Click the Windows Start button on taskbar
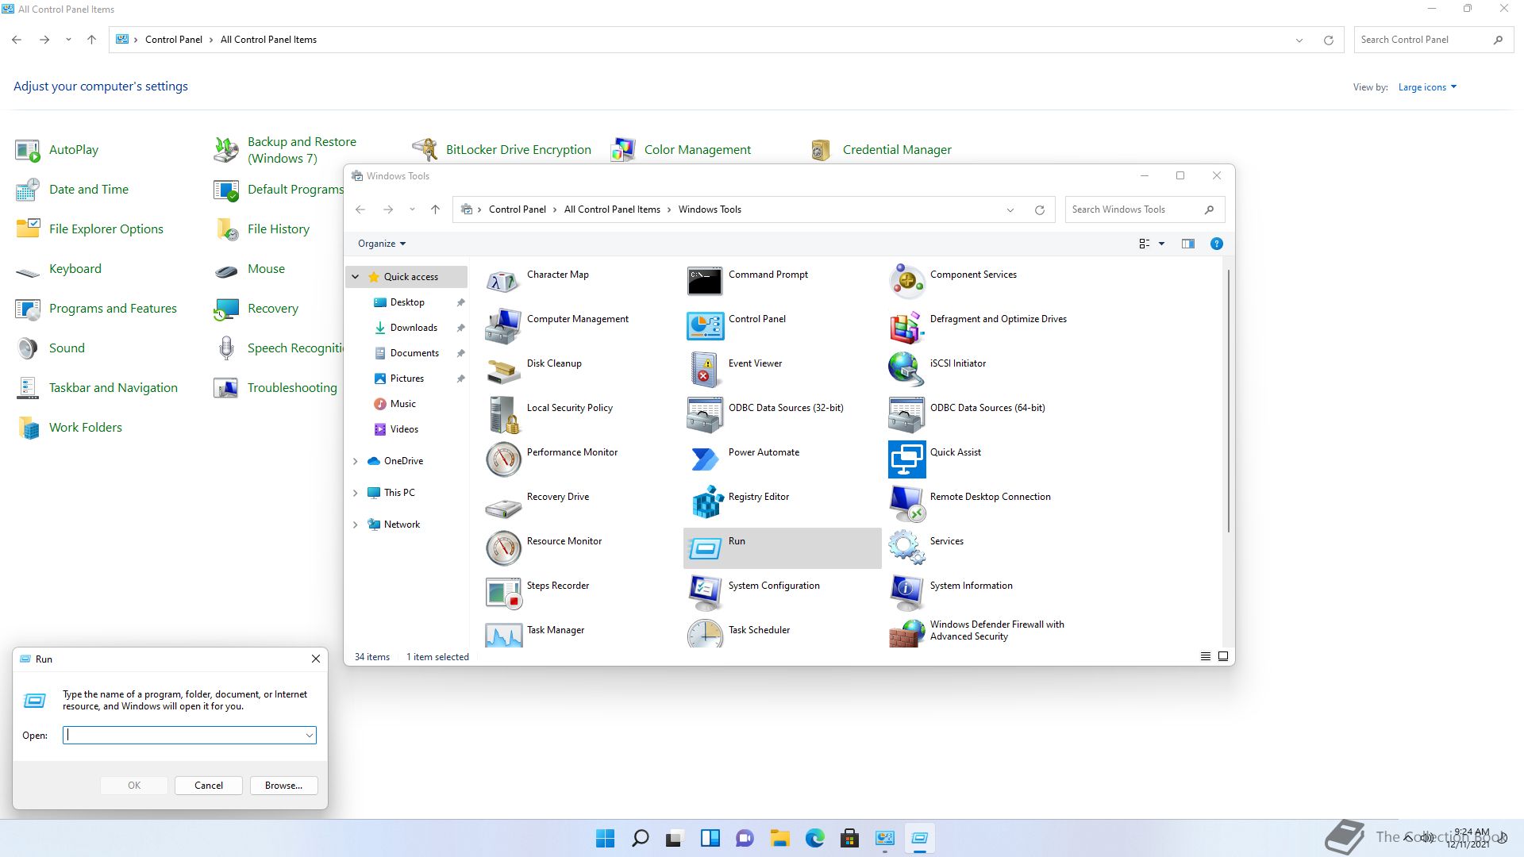The width and height of the screenshot is (1524, 857). (x=605, y=838)
